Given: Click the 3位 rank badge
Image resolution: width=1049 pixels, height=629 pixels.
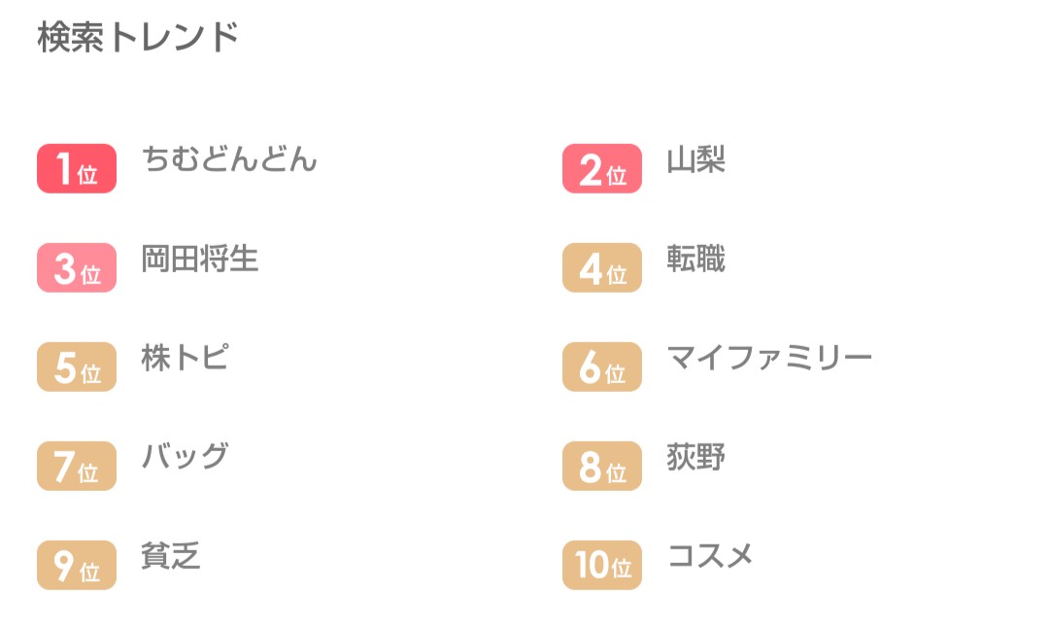Looking at the screenshot, I should (x=77, y=268).
